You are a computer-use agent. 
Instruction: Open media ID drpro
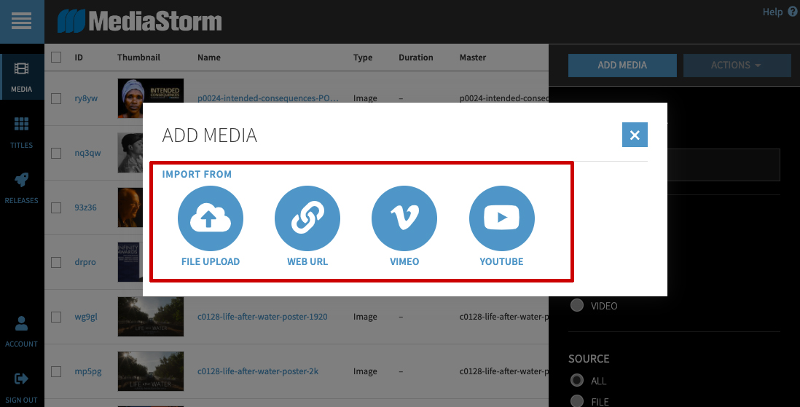click(85, 262)
